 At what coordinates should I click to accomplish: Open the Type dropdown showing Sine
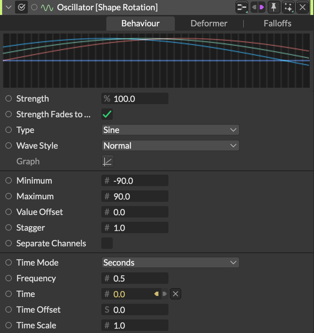(x=170, y=130)
